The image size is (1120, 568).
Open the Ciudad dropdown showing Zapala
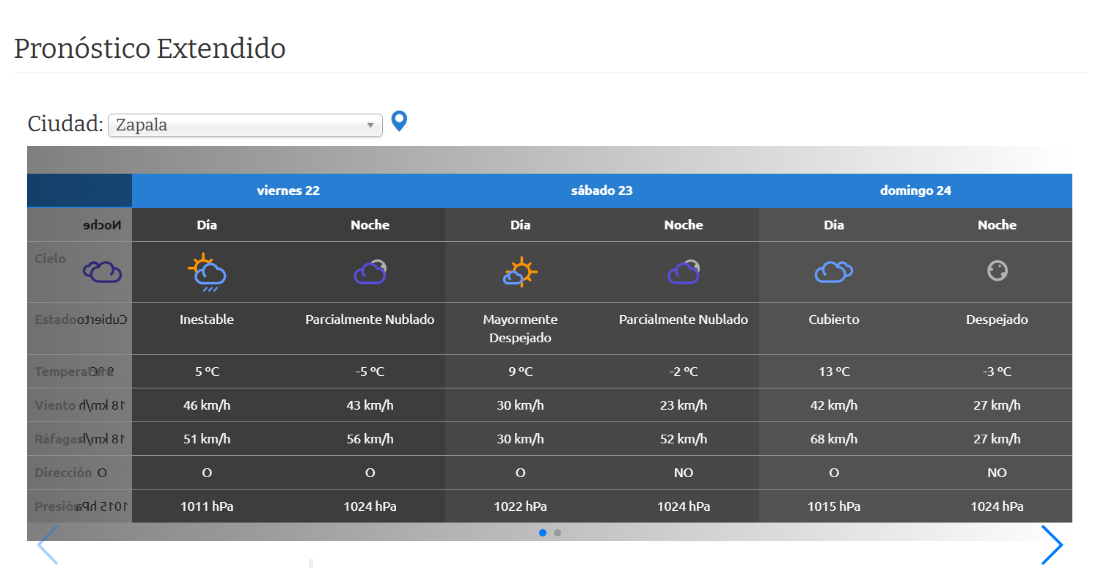(245, 125)
